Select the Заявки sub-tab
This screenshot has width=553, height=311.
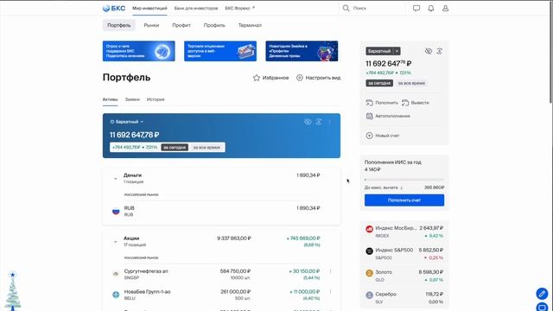132,99
